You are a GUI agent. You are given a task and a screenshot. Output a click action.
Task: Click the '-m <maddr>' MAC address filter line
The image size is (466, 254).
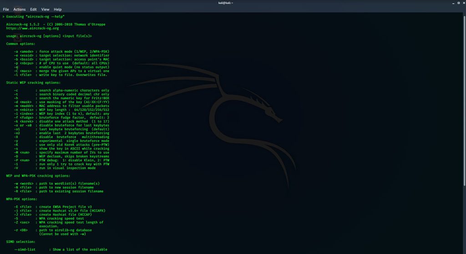61,106
